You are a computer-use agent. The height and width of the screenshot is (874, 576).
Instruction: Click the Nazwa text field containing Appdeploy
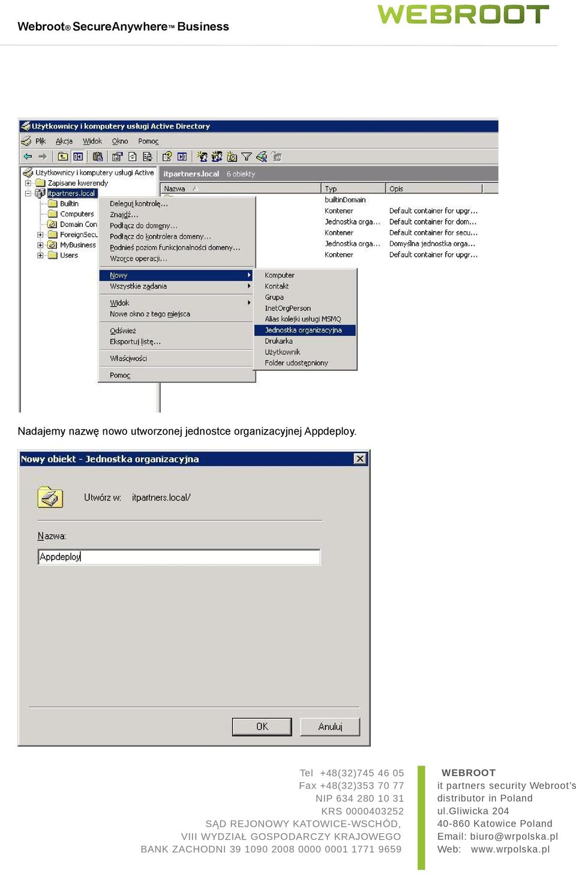click(x=179, y=556)
